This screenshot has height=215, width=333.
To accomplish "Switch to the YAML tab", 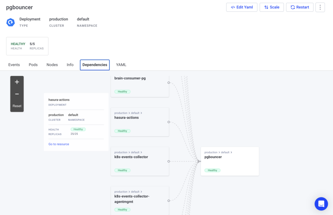I will [x=121, y=65].
